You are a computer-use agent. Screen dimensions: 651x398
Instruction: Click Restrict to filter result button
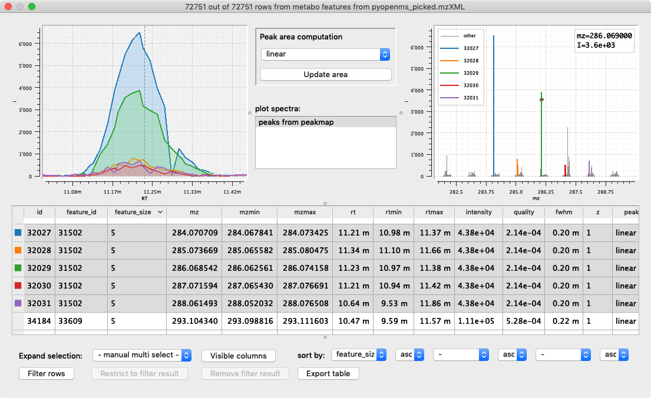pos(140,373)
